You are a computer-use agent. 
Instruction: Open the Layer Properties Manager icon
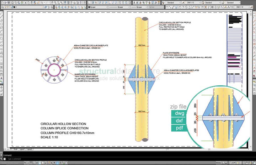click(2, 7)
